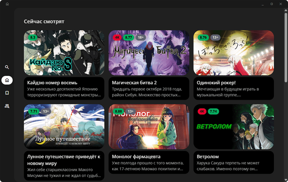Image resolution: width=288 pixels, height=182 pixels.
Task: Click the title Одинокий рокер!
Action: click(216, 83)
